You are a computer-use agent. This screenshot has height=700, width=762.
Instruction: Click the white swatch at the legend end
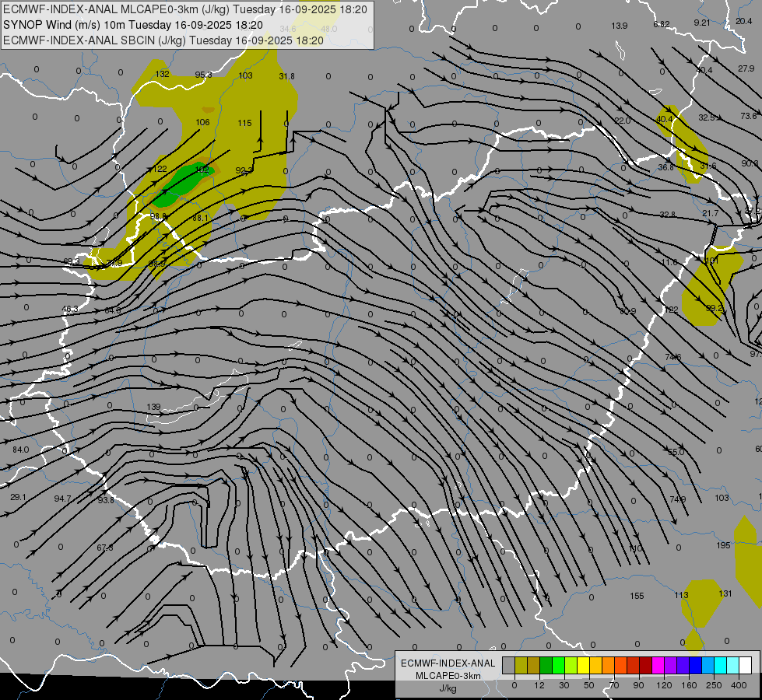(x=745, y=666)
